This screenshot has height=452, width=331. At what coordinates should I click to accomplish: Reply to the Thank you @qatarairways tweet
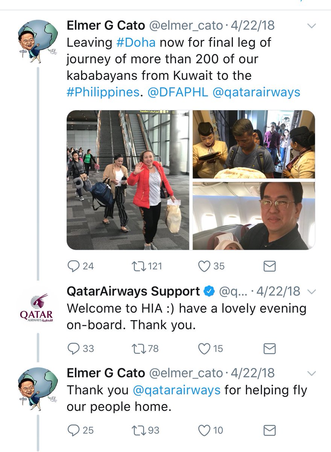[x=73, y=430]
